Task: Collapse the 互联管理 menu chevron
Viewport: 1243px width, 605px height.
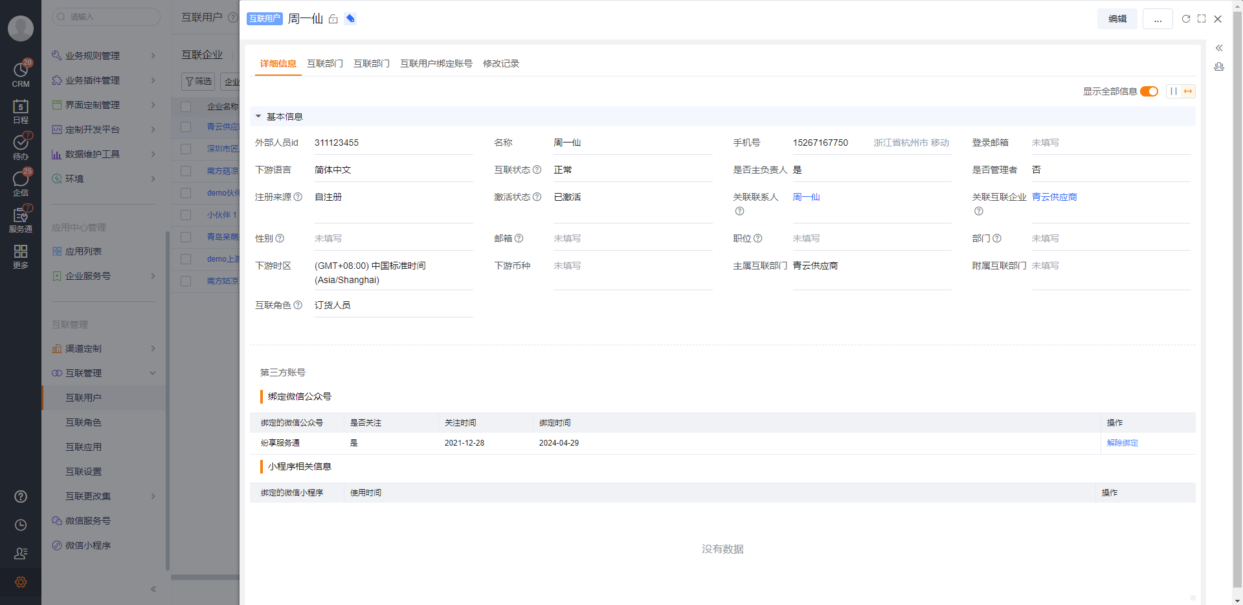Action: tap(153, 373)
